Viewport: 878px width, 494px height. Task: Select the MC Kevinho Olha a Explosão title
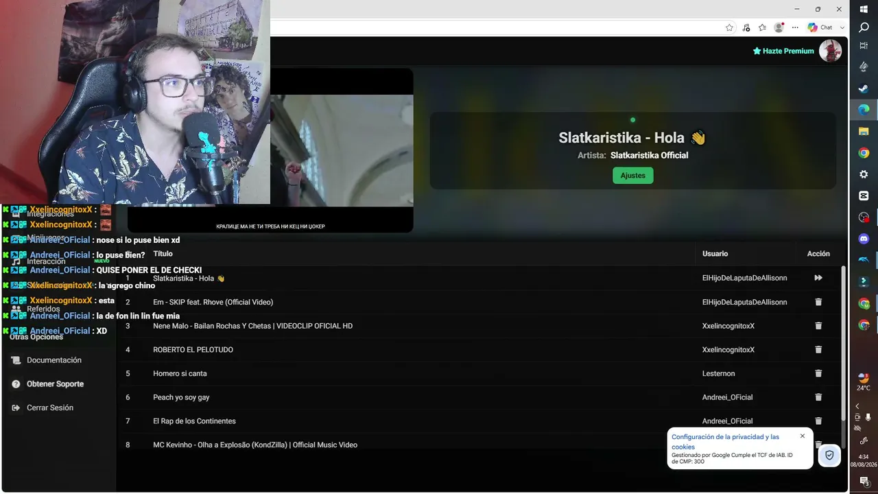[255, 445]
